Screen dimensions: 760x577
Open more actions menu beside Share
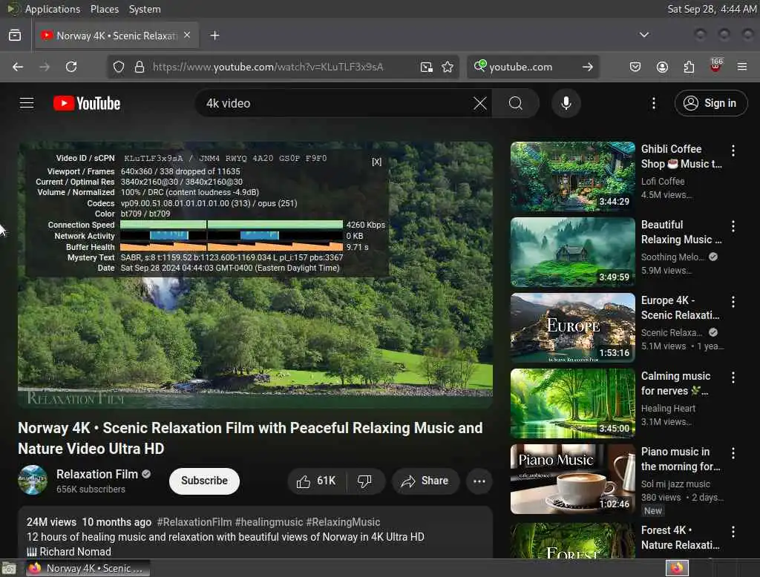point(479,481)
